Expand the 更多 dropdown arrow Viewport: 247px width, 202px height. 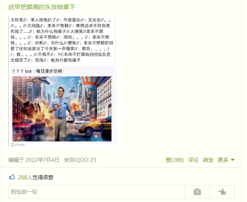coord(233,160)
